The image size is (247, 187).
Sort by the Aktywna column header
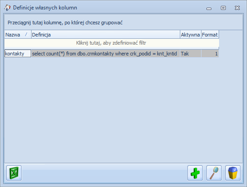191,35
